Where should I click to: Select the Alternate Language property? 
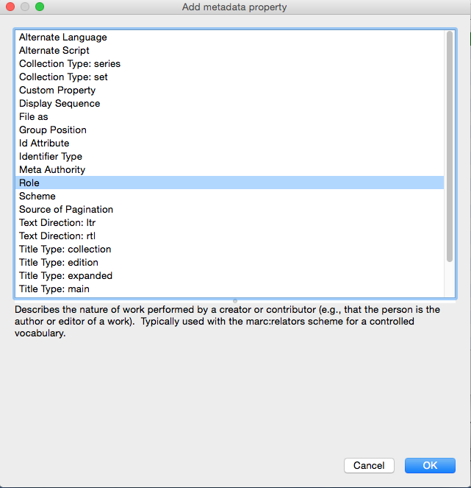tap(62, 38)
